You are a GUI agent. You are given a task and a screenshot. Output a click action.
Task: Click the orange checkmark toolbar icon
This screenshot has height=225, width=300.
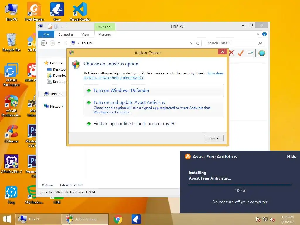point(241,53)
